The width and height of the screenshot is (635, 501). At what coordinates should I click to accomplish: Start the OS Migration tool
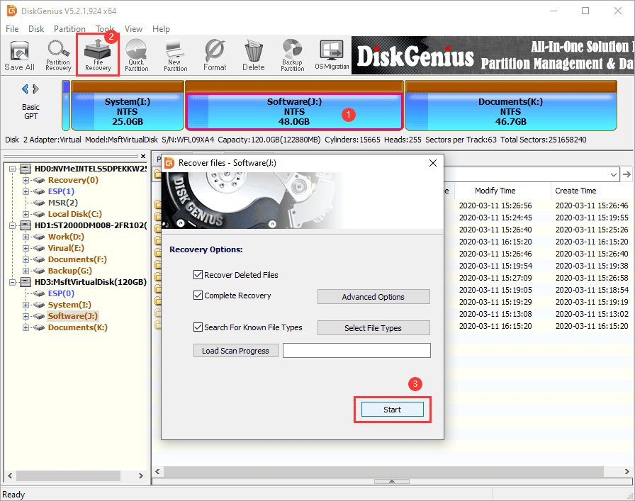tap(332, 55)
